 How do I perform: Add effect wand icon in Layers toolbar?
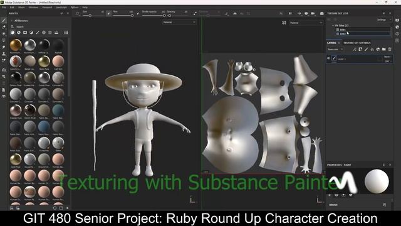[x=355, y=49]
